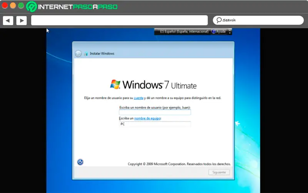The image size is (308, 193).
Task: Click the Search field in browser frame
Action: [x=258, y=20]
